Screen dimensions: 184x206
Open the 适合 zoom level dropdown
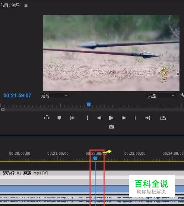coord(54,95)
